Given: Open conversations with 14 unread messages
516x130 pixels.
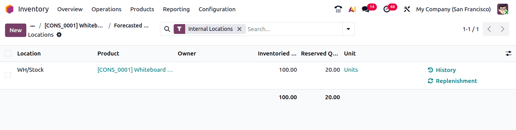Looking at the screenshot, I should [366, 9].
